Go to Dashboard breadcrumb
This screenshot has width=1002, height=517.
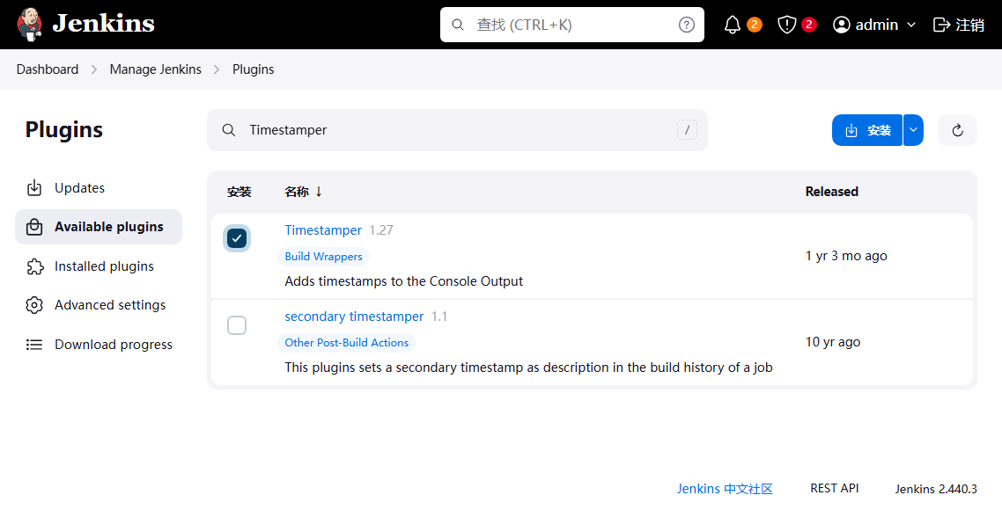pyautogui.click(x=48, y=69)
